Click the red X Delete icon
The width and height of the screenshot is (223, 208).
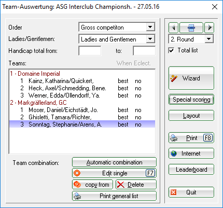point(121,185)
